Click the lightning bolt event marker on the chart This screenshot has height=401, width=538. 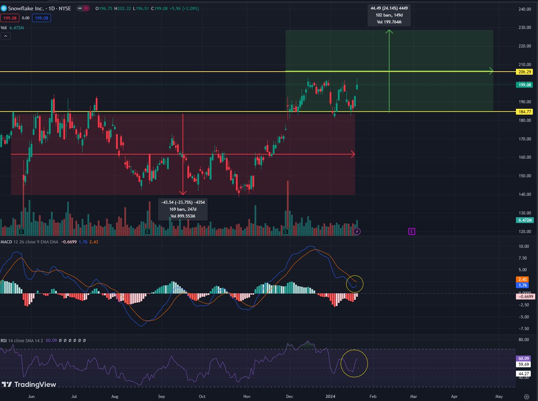tap(356, 231)
